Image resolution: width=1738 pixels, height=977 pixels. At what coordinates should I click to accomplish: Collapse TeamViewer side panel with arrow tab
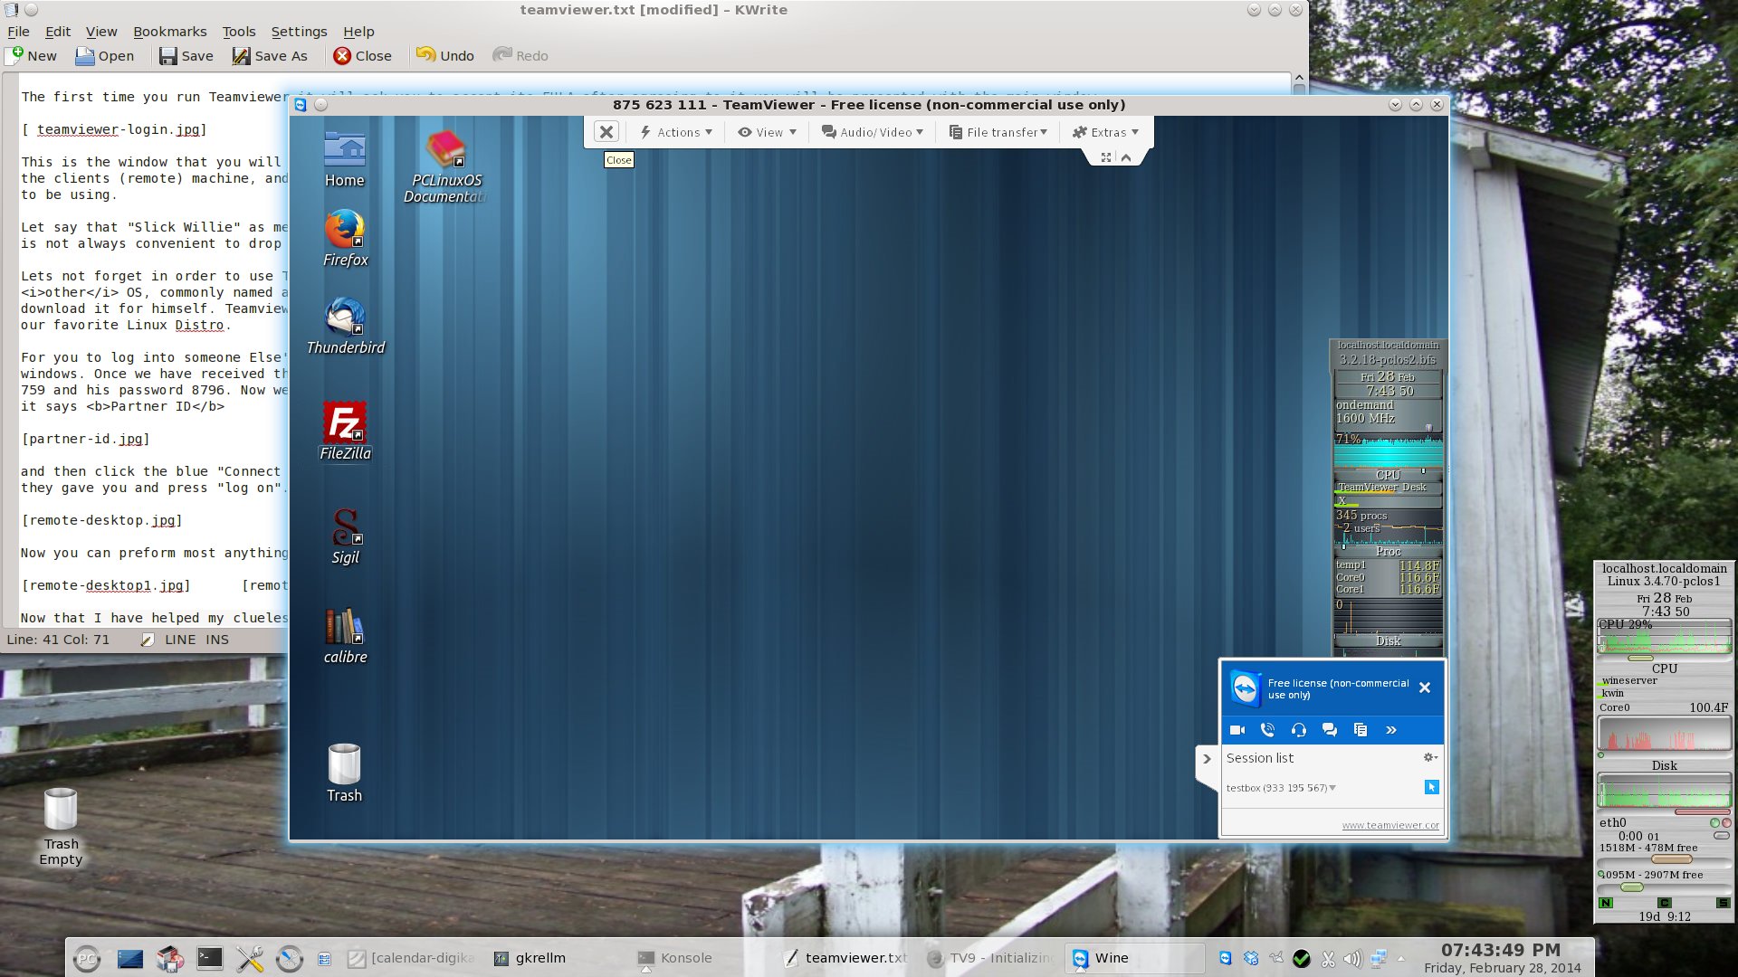tap(1207, 759)
